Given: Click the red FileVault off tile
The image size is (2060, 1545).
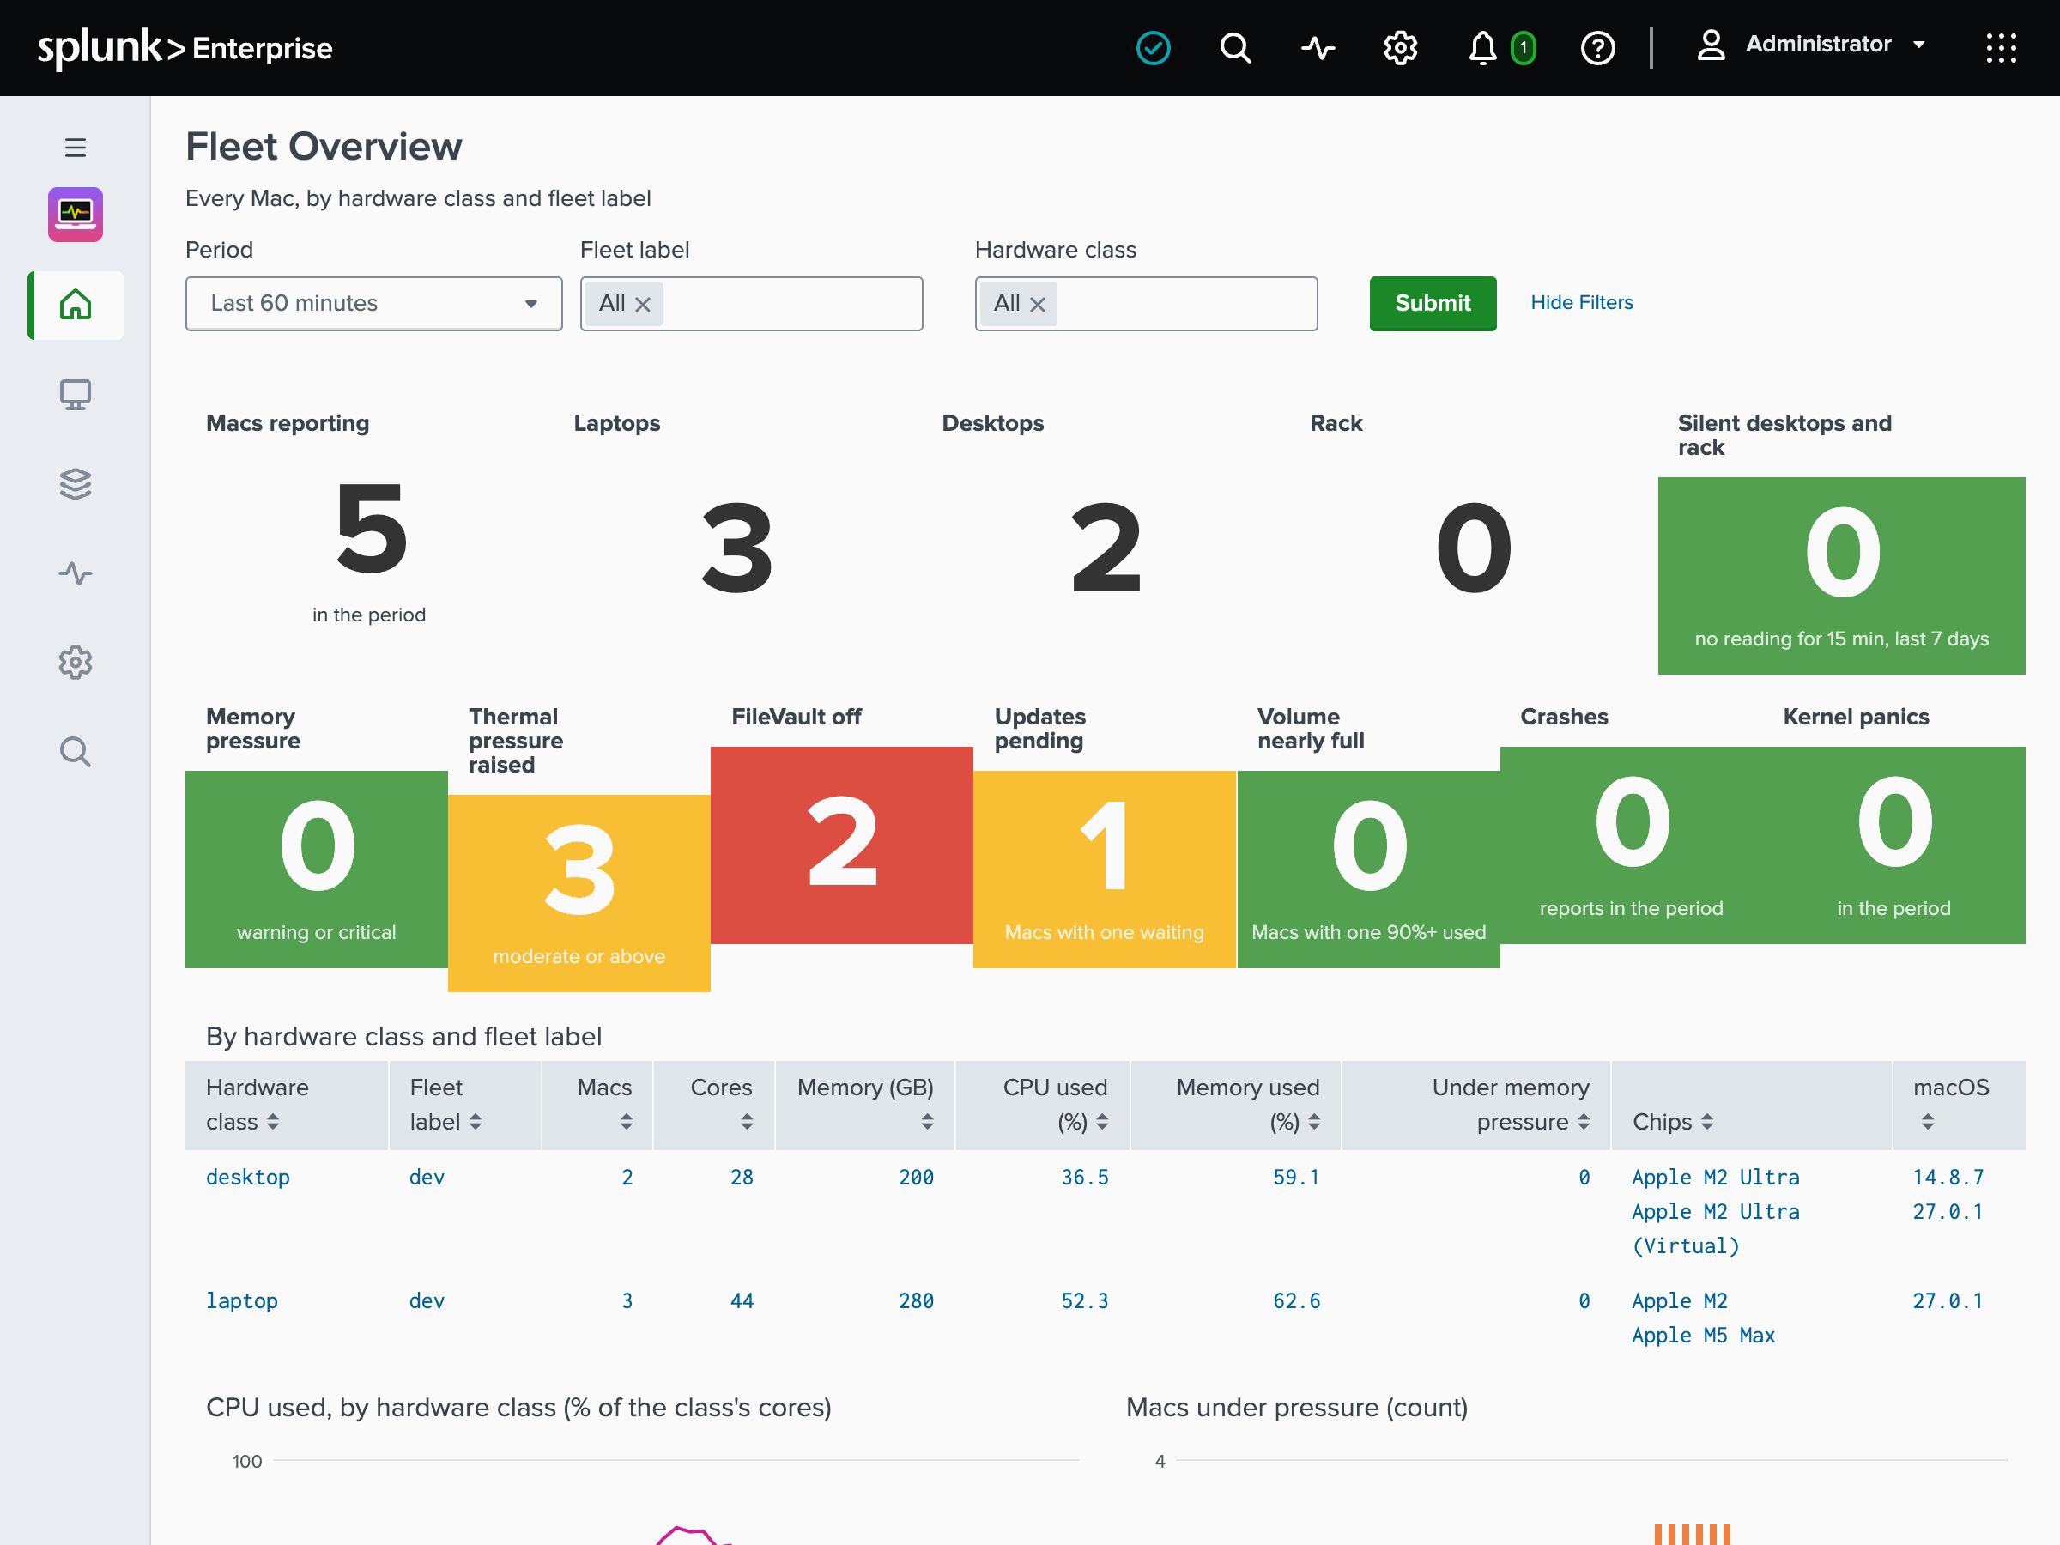Looking at the screenshot, I should tap(842, 845).
